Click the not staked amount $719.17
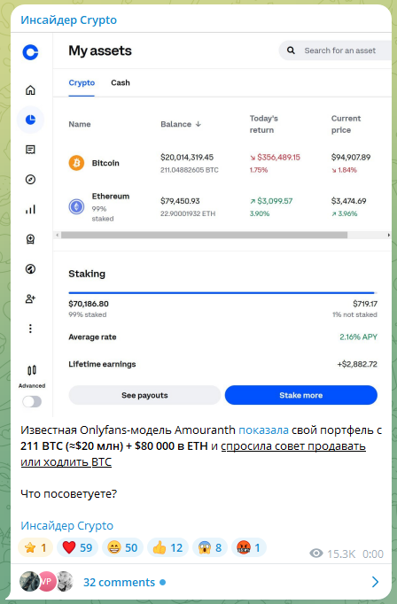This screenshot has height=604, width=397. 365,304
